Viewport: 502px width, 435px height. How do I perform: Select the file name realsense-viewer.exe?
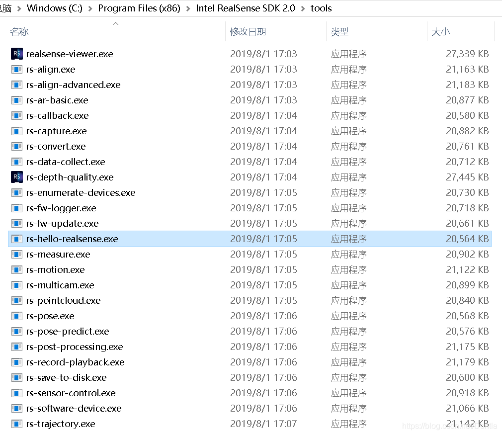pos(70,54)
